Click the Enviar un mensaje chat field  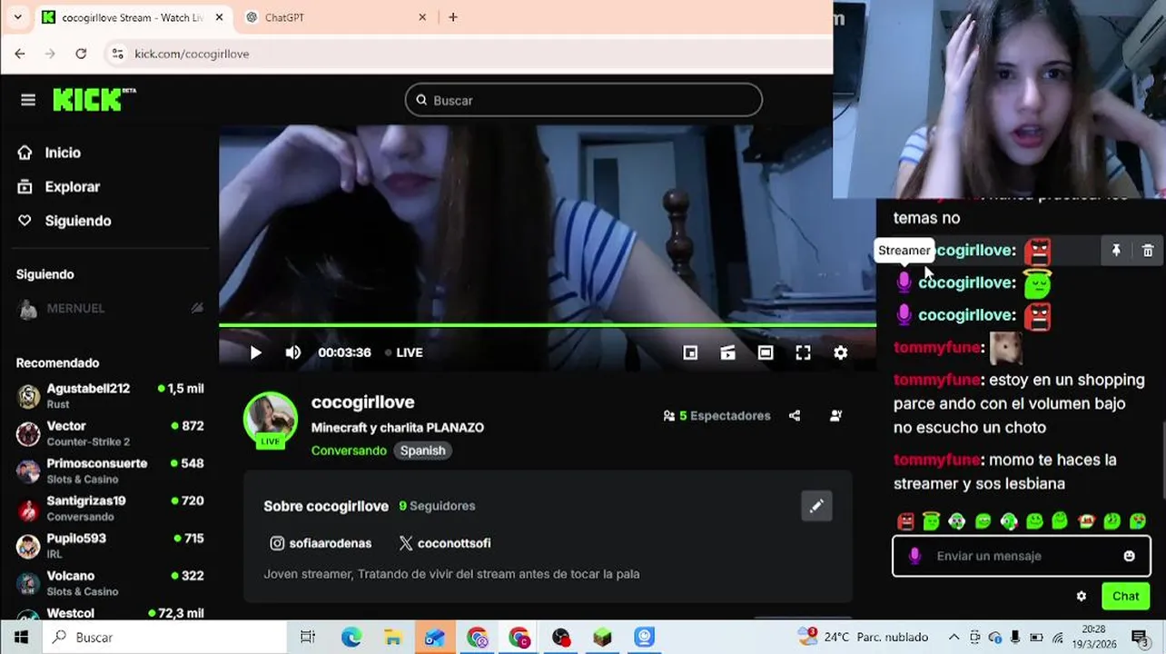[x=1021, y=556]
